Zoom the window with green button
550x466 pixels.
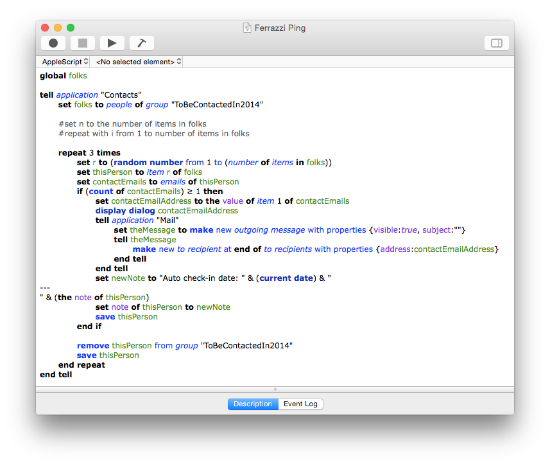(71, 28)
